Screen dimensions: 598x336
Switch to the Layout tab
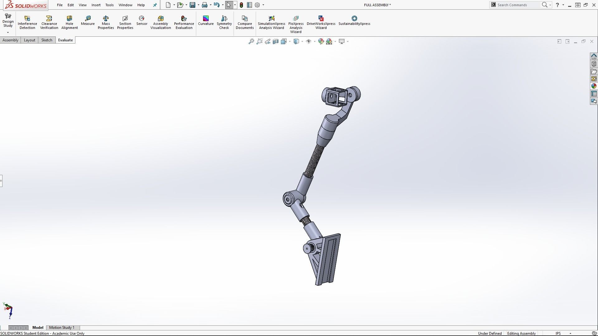coord(30,40)
